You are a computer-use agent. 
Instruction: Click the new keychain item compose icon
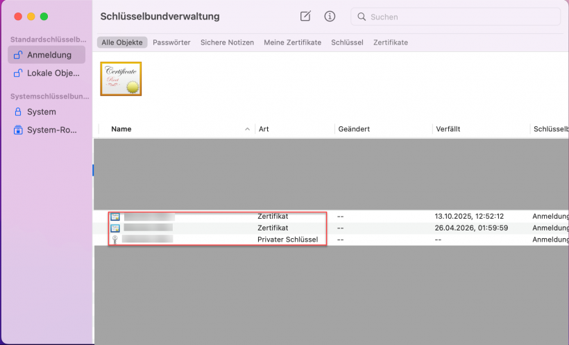tap(305, 16)
